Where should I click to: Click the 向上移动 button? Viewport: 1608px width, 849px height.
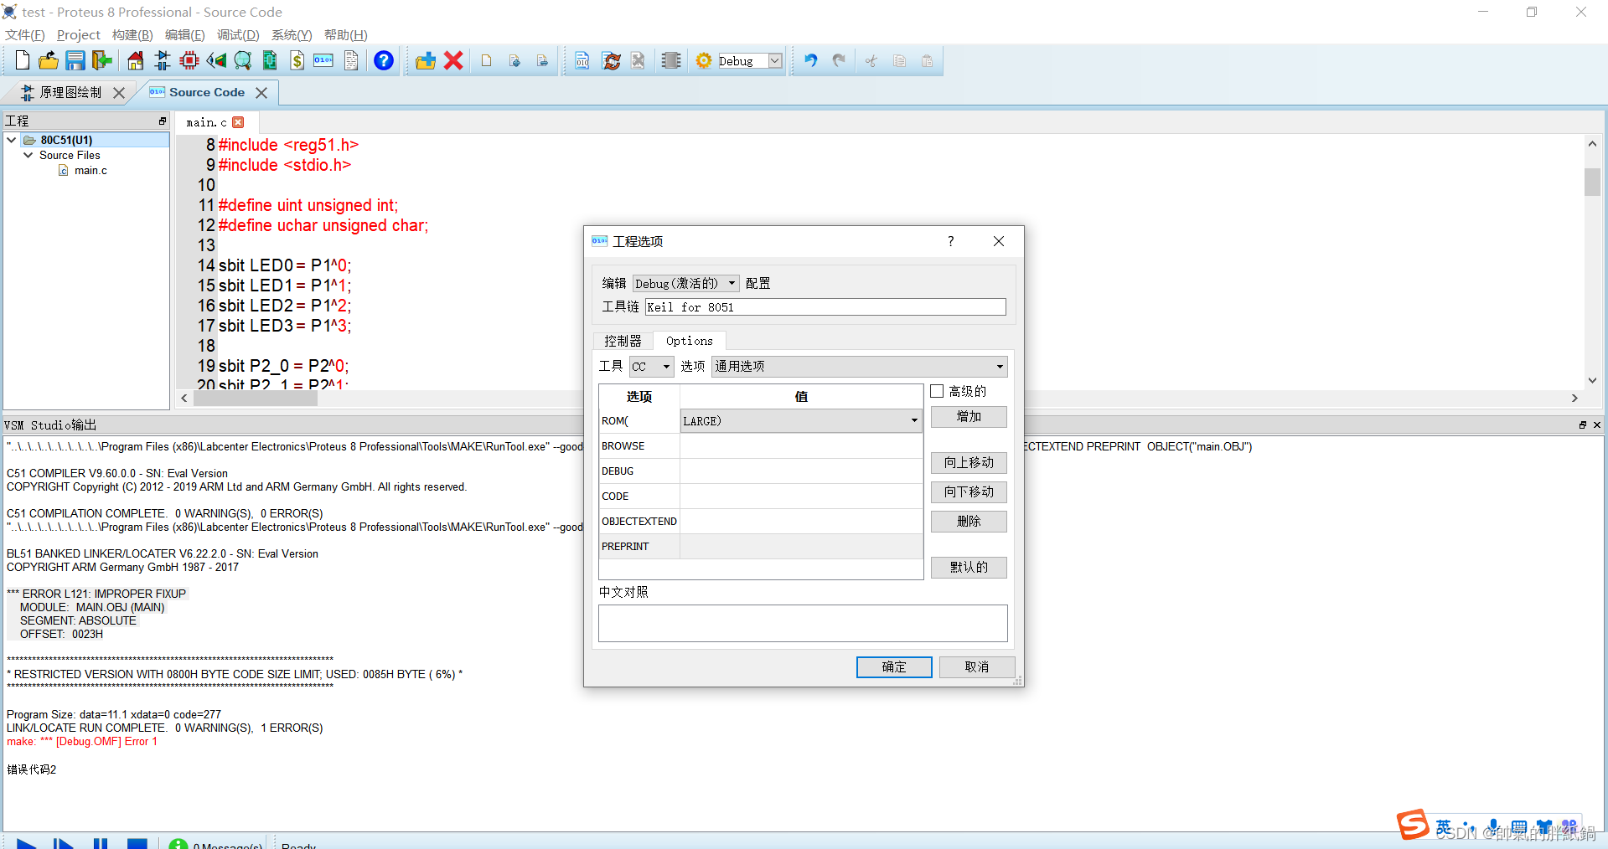(x=969, y=462)
